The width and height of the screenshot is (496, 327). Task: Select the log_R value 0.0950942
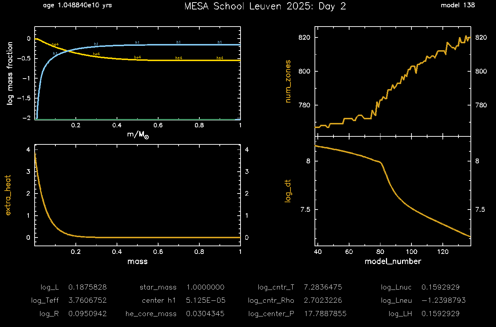coord(87,314)
